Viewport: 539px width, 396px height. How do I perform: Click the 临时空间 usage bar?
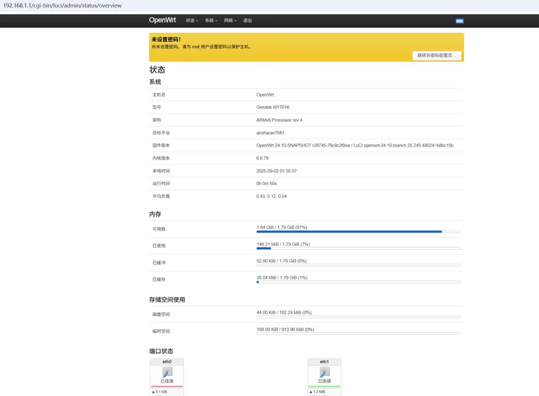[x=358, y=333]
